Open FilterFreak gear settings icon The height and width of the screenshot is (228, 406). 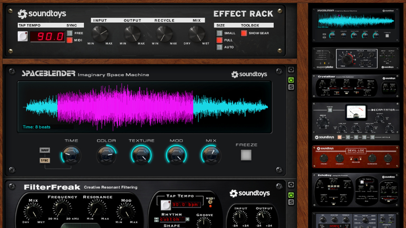click(291, 185)
